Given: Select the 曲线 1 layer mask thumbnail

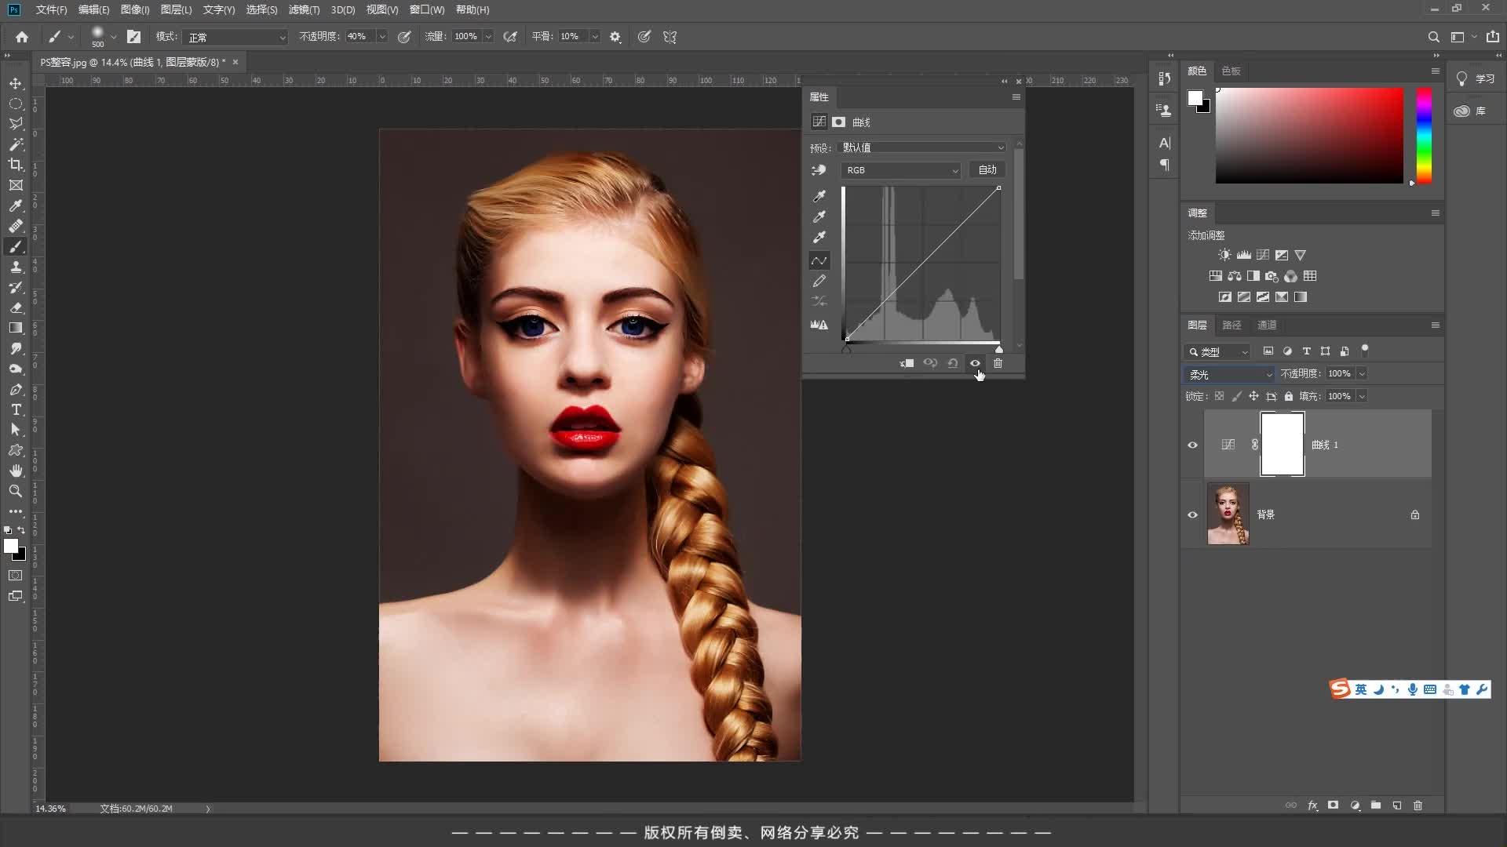Looking at the screenshot, I should (1283, 445).
